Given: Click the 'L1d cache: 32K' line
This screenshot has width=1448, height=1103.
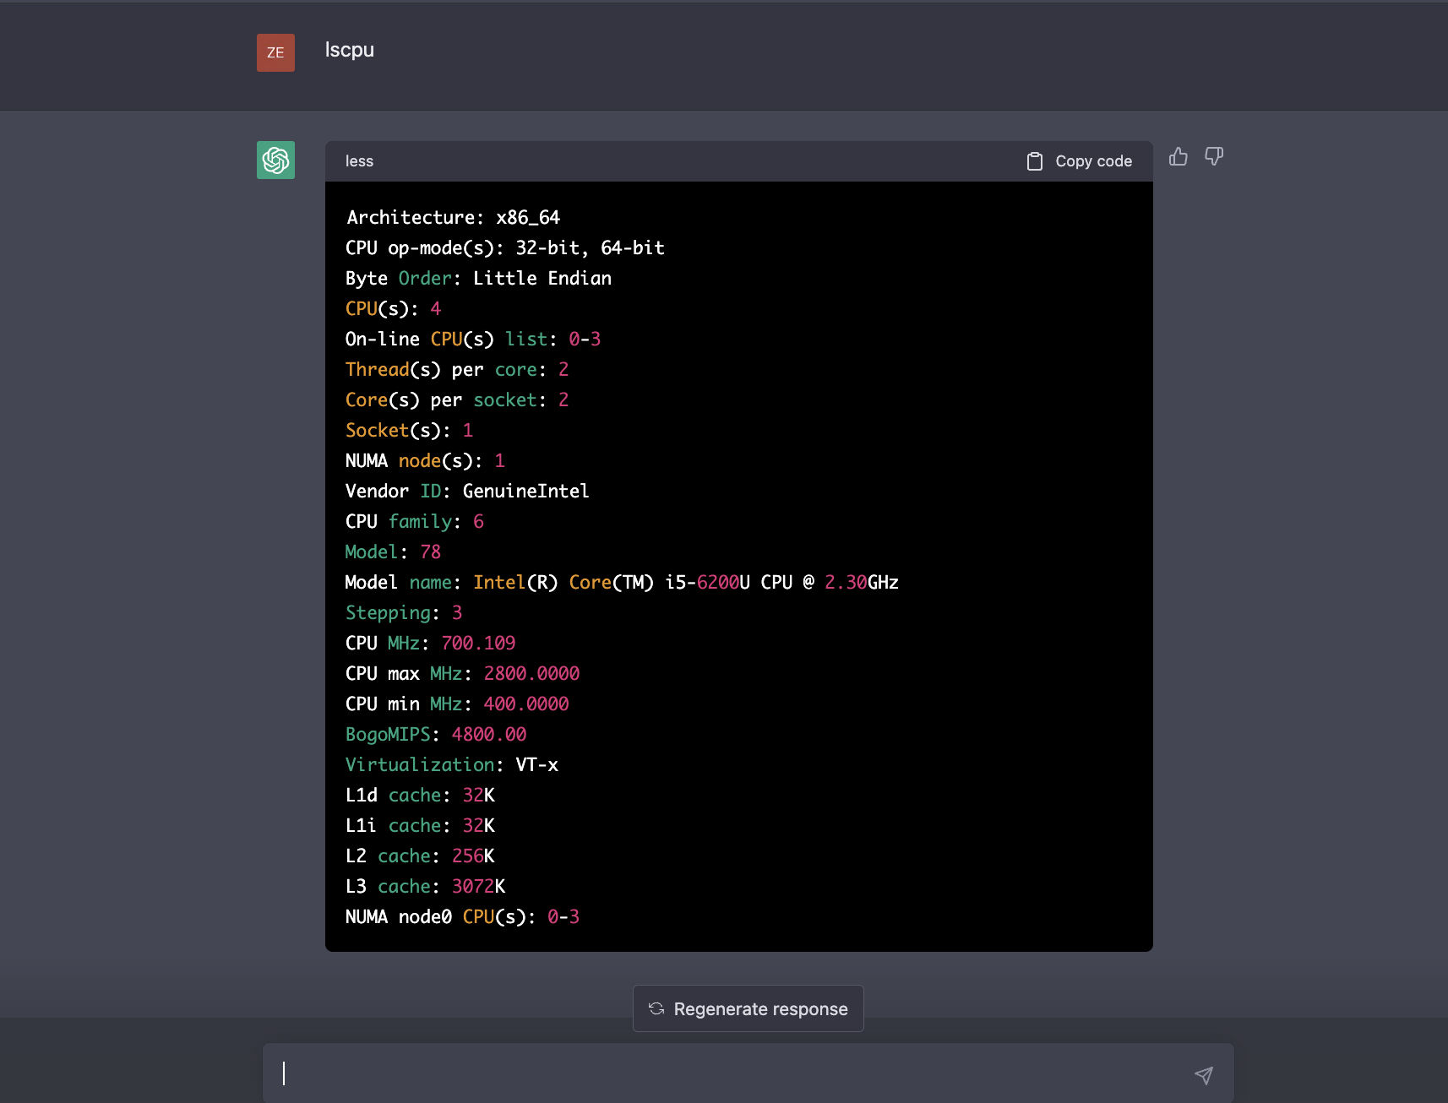Looking at the screenshot, I should point(420,796).
